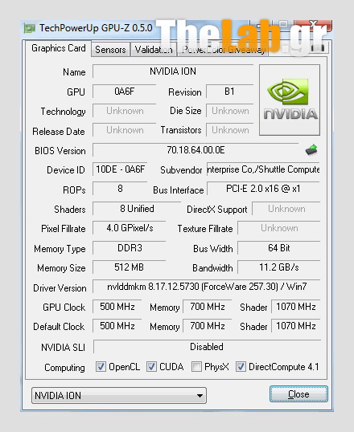Click the BIOS Version label
The height and width of the screenshot is (432, 354).
point(60,151)
